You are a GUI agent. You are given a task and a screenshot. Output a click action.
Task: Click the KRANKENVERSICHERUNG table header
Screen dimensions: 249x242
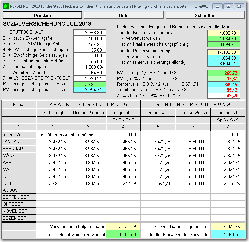88,104
